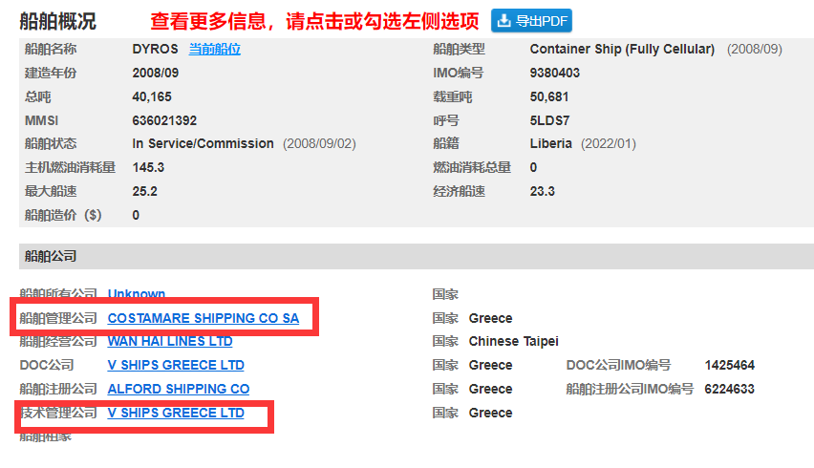
Task: Open the 当前船位 current position link
Action: tap(214, 50)
